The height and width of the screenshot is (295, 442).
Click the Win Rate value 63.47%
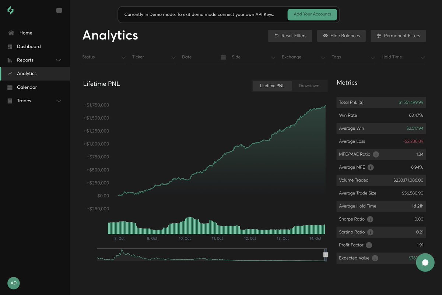(x=416, y=115)
